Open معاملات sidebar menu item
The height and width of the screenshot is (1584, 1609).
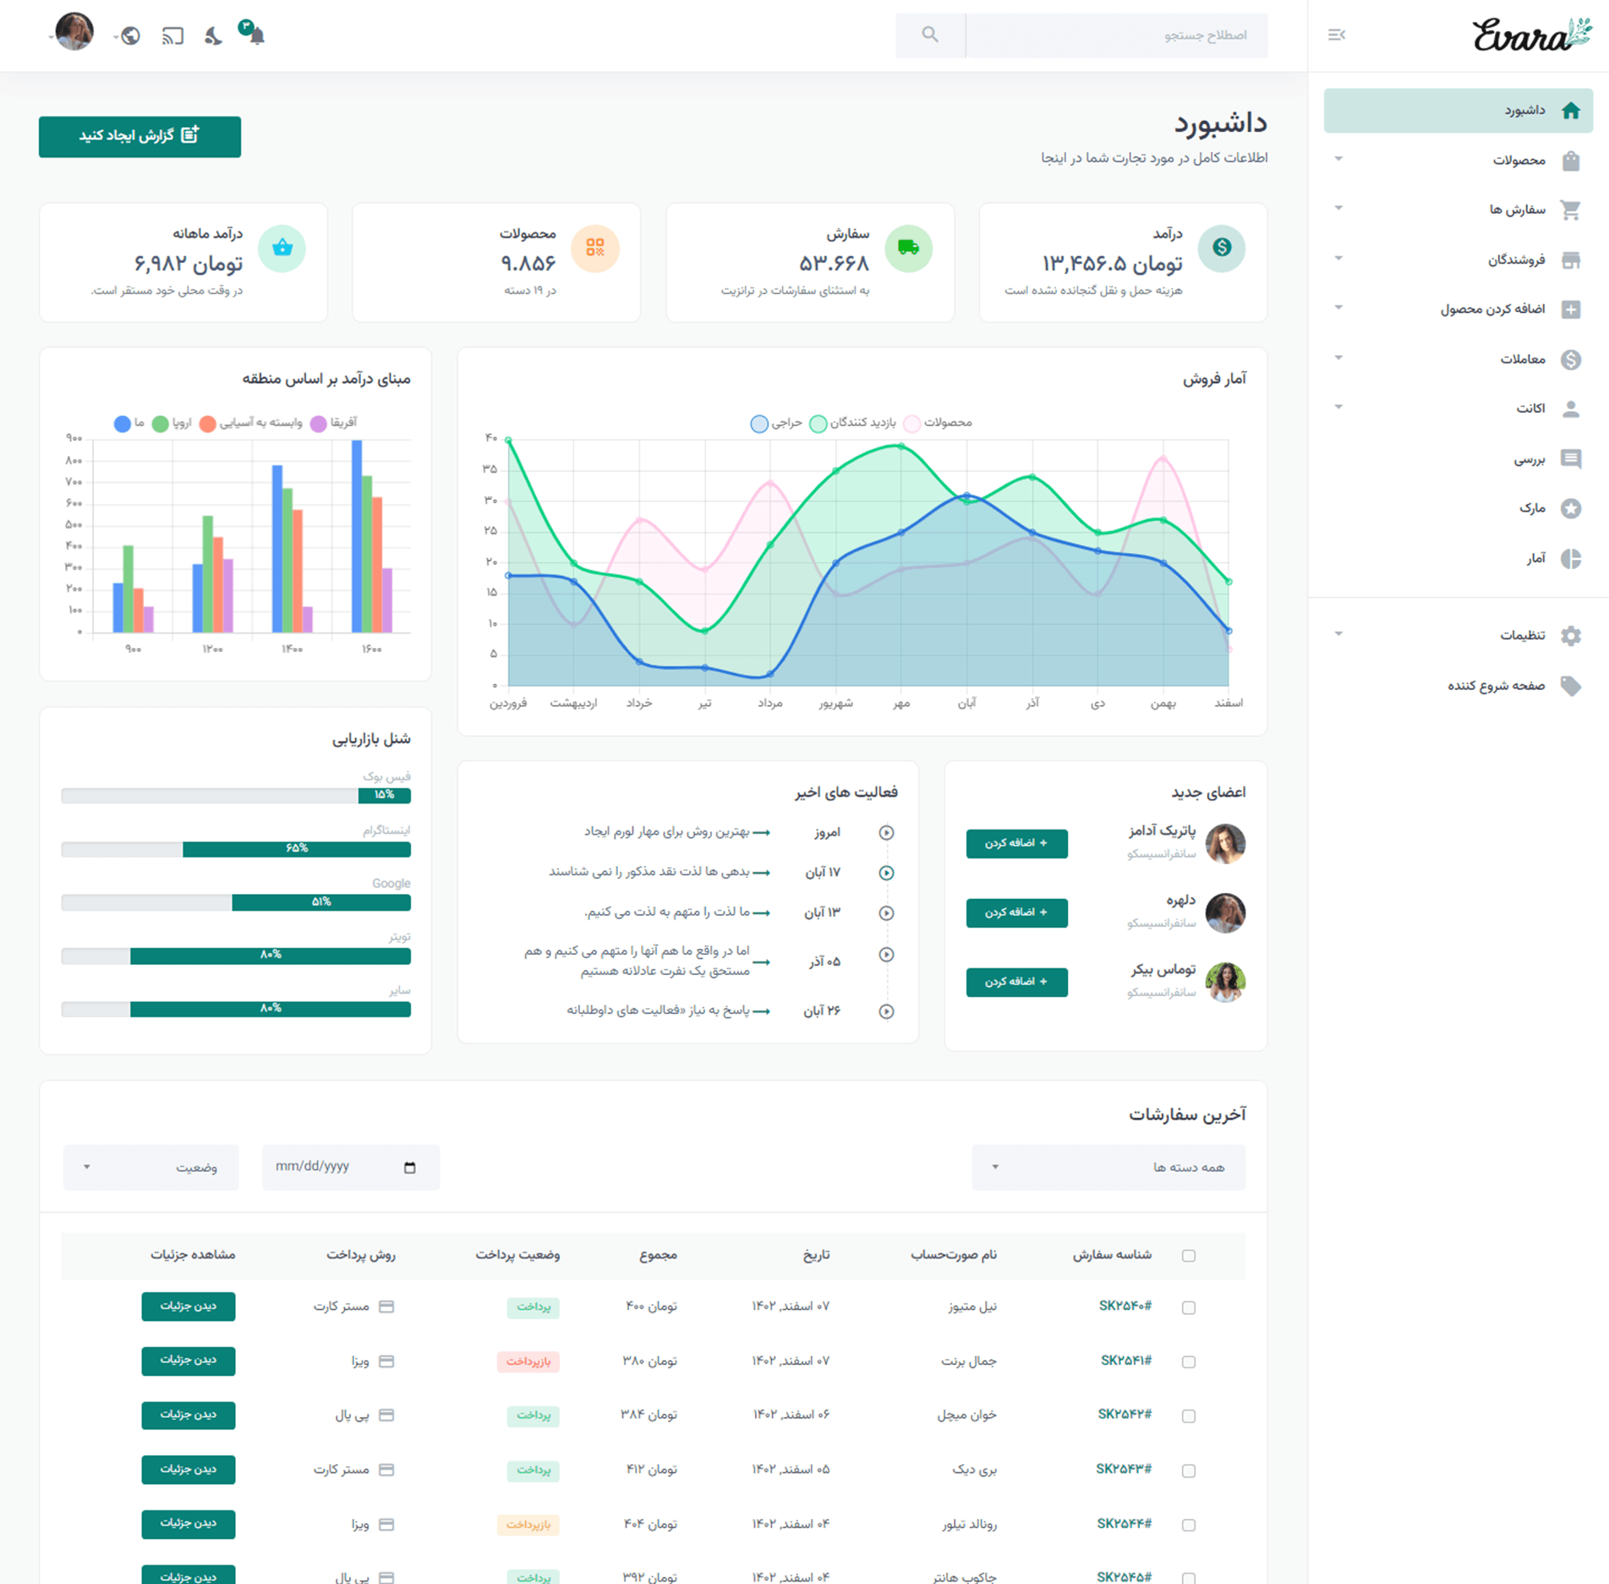point(1458,359)
